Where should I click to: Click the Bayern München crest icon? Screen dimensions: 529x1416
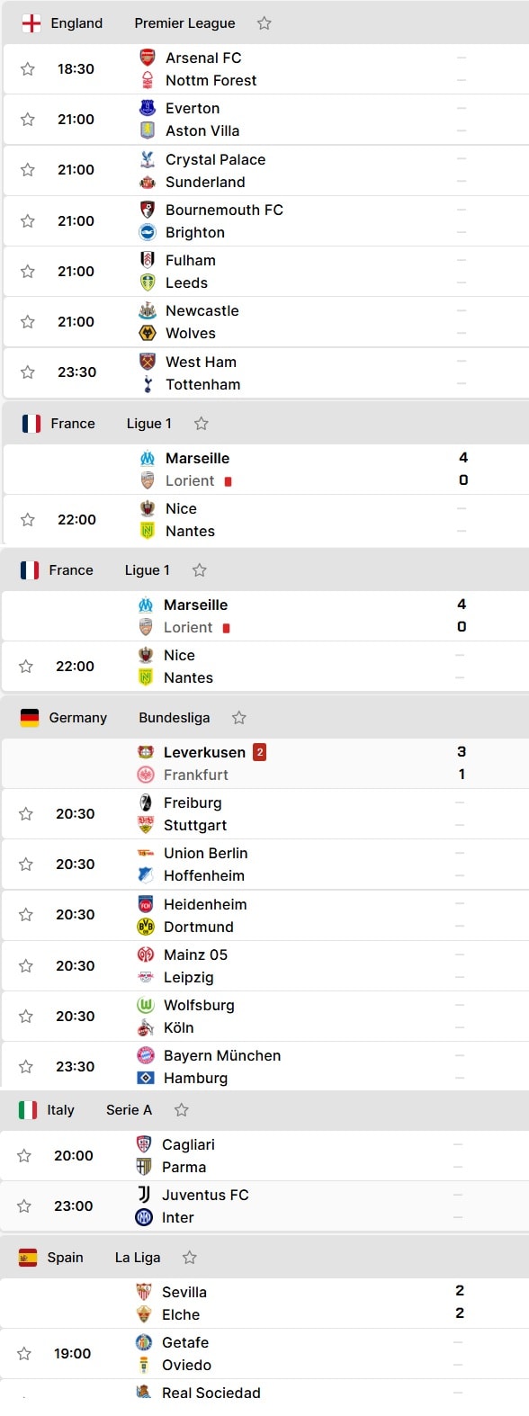coord(146,1055)
